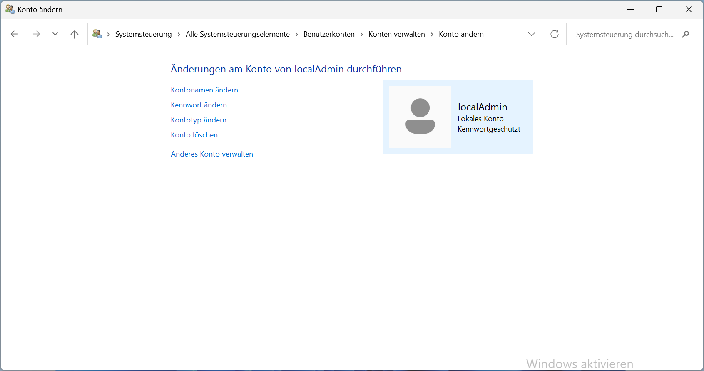Click the localAdmin profile picture

click(x=420, y=117)
